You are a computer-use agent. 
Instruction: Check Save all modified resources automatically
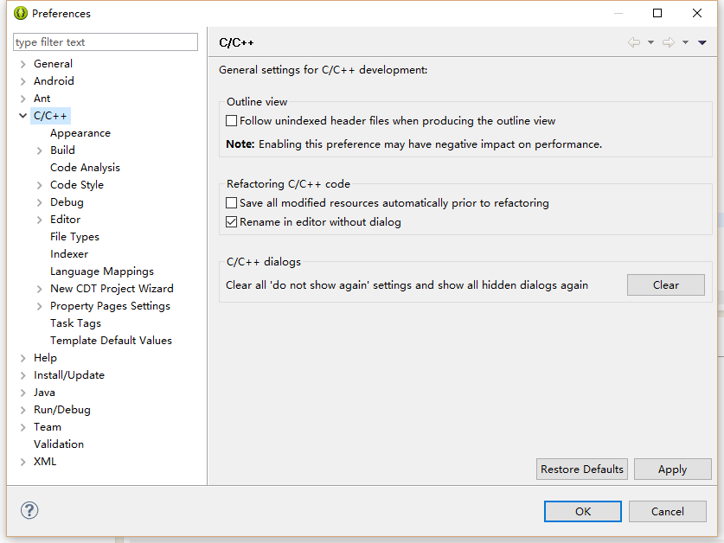pos(232,203)
